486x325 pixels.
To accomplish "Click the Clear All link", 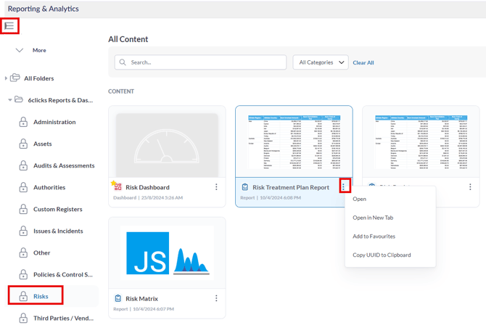I will click(x=363, y=62).
